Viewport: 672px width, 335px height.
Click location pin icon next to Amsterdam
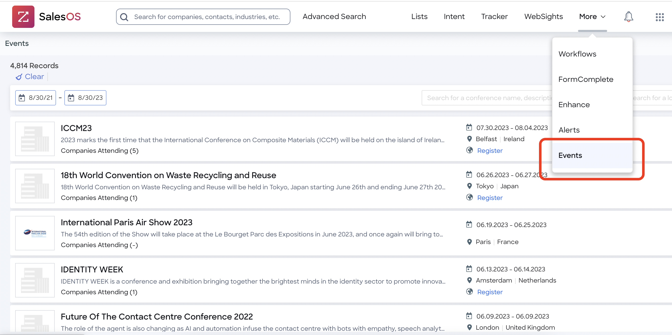[x=469, y=280]
